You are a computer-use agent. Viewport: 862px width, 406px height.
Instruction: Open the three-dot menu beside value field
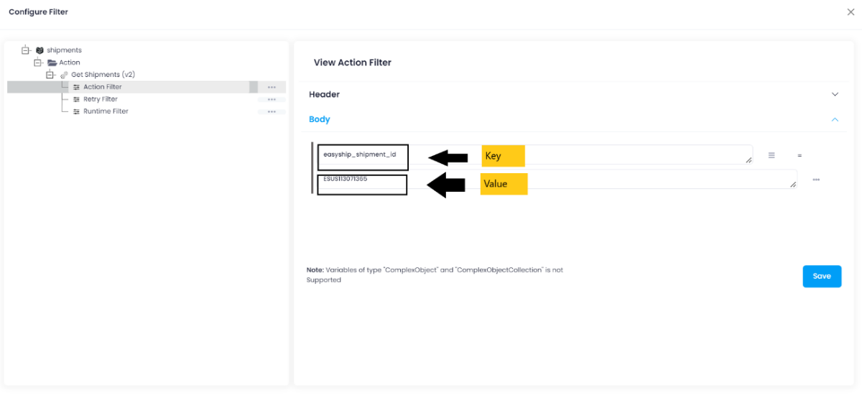[x=816, y=180]
